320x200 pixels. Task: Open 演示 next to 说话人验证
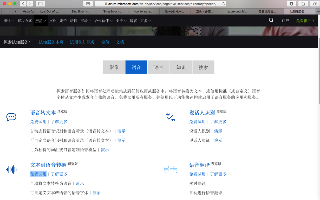pyautogui.click(x=218, y=140)
